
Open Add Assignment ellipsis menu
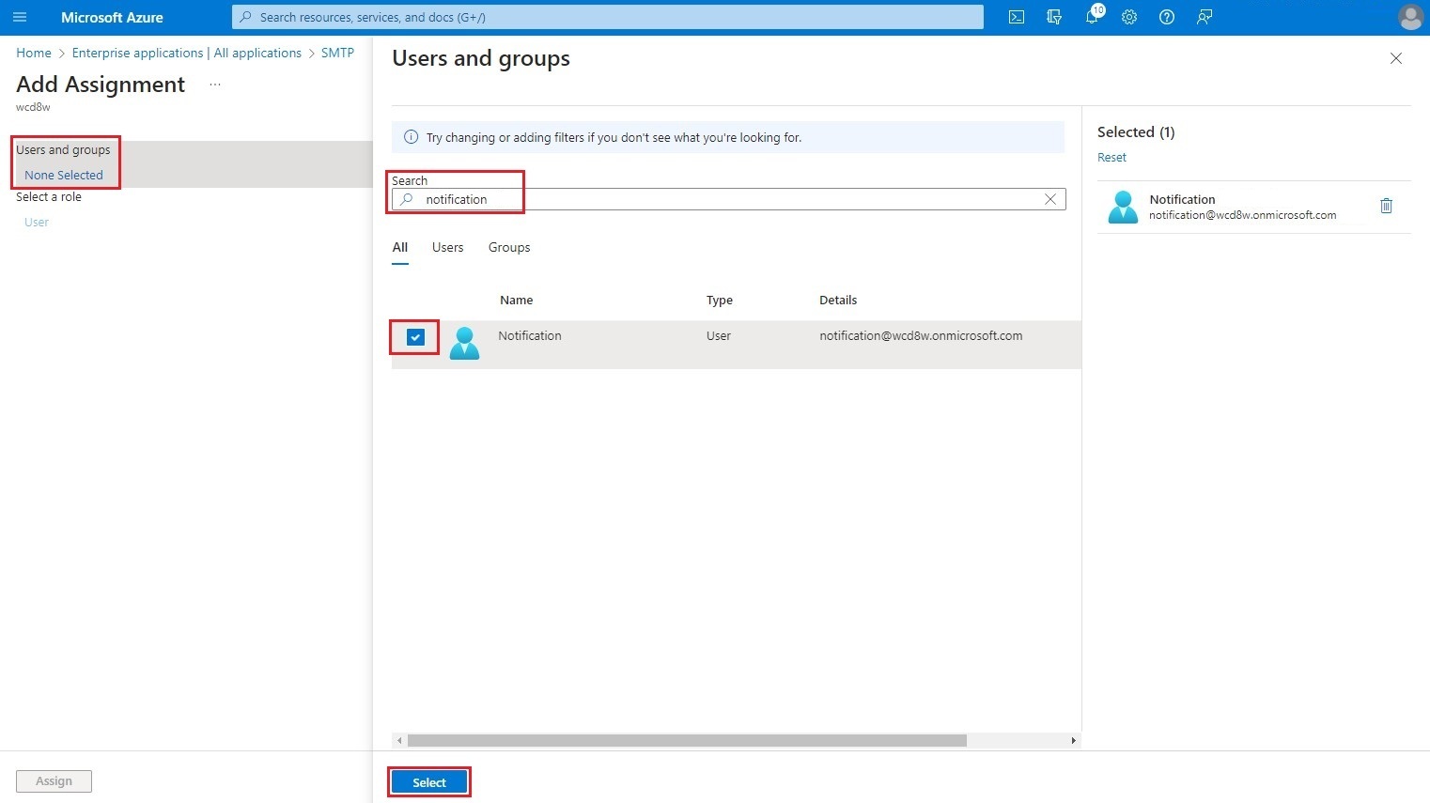click(214, 84)
